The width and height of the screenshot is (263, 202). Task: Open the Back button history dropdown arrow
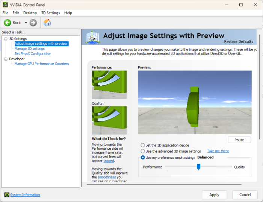click(26, 23)
